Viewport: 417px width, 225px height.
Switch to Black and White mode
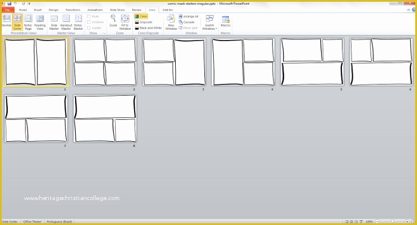148,28
